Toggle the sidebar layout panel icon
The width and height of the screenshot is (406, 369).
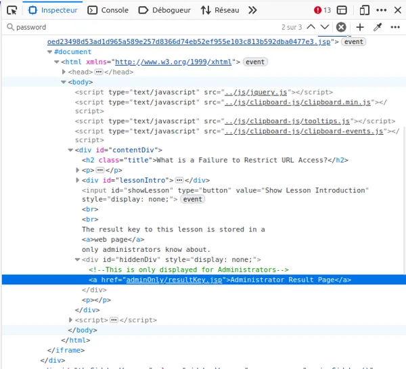pos(342,10)
